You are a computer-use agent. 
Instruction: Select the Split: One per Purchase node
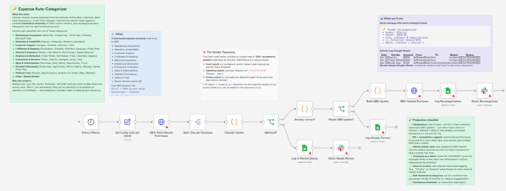coord(198,122)
